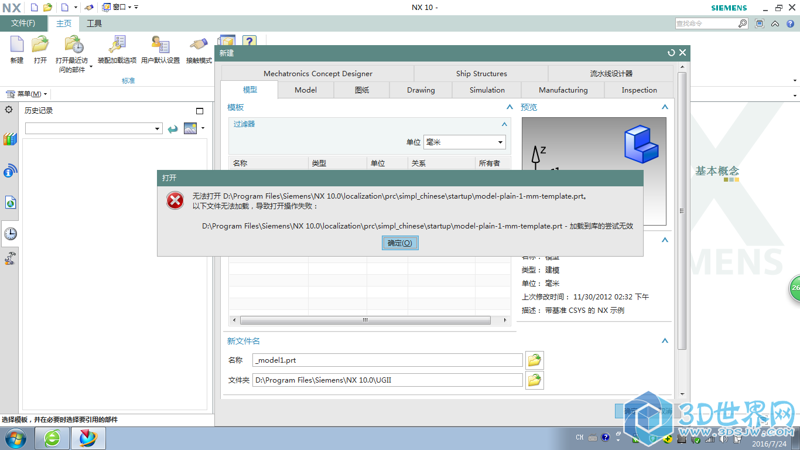The image size is (800, 450).
Task: Open the library books icon in resource bar
Action: pyautogui.click(x=10, y=139)
